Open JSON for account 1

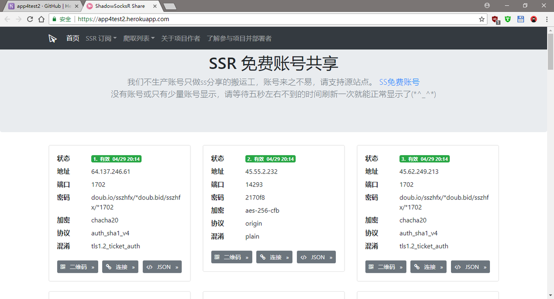[x=162, y=267]
